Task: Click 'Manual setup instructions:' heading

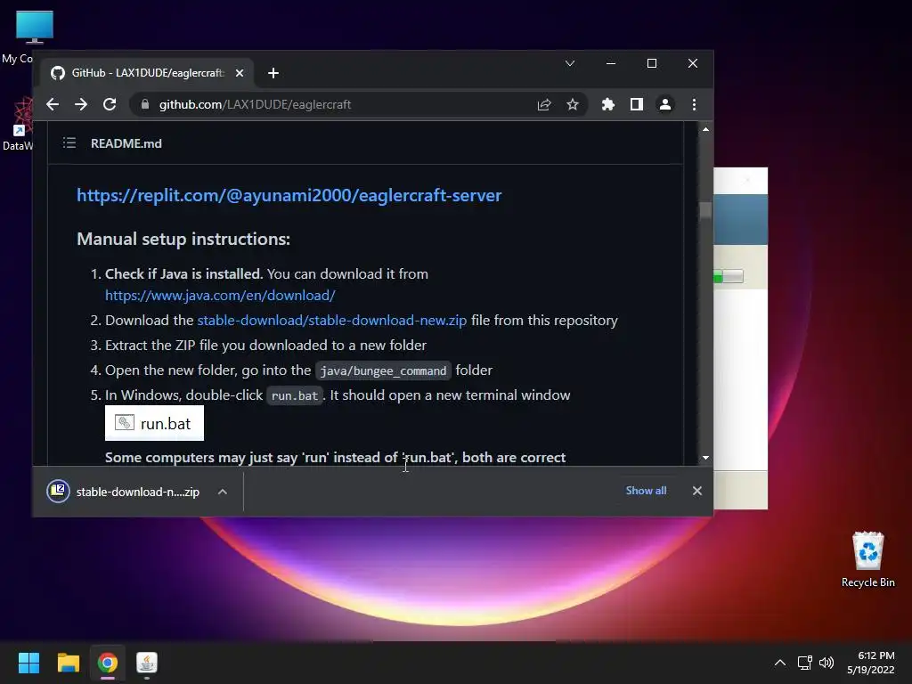Action: click(x=183, y=239)
